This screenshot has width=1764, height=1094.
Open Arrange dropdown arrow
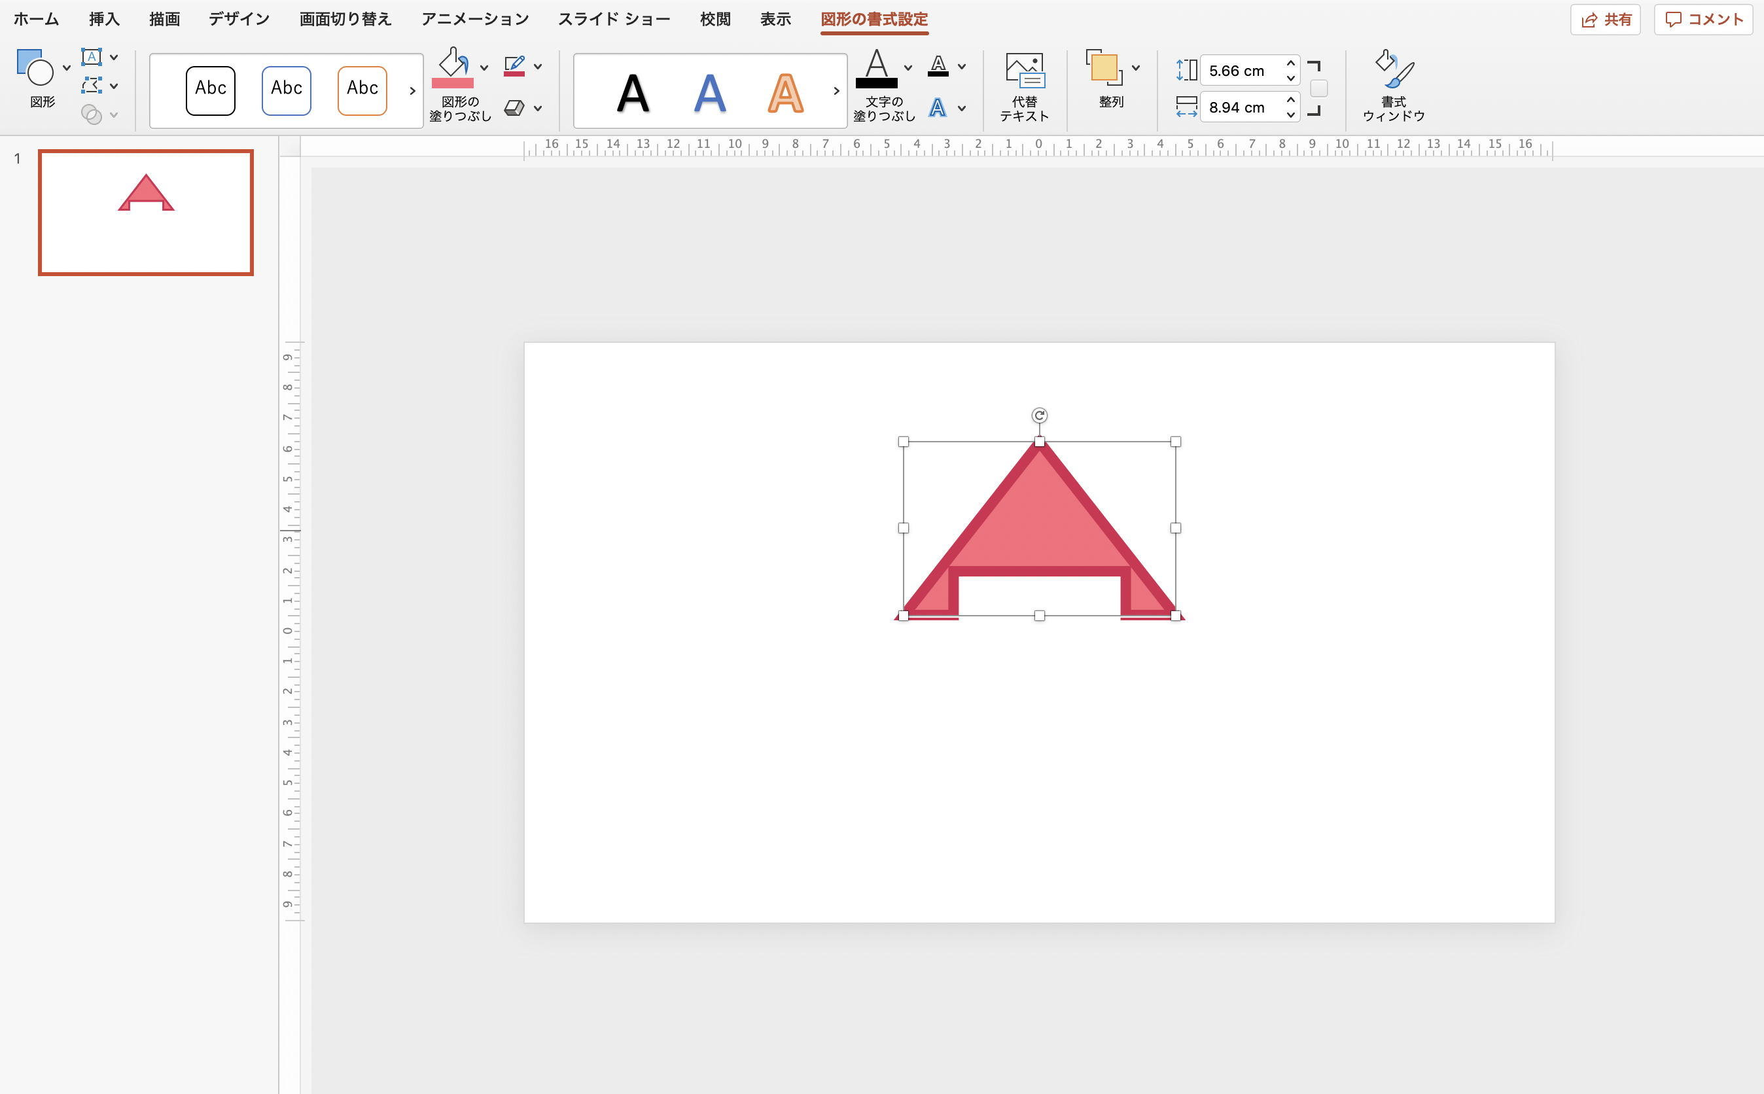pos(1136,68)
